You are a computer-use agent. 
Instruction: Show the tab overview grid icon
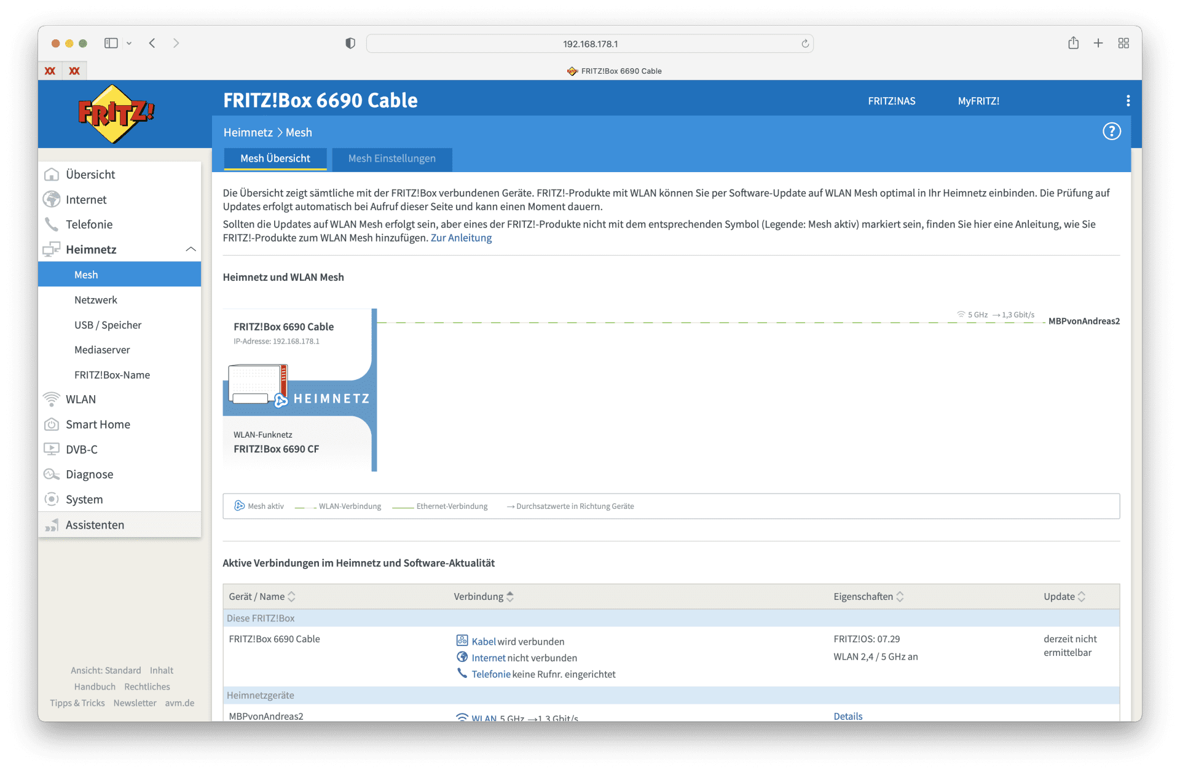point(1123,43)
